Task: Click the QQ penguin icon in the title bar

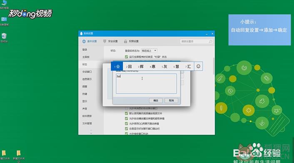Action: tap(81, 33)
